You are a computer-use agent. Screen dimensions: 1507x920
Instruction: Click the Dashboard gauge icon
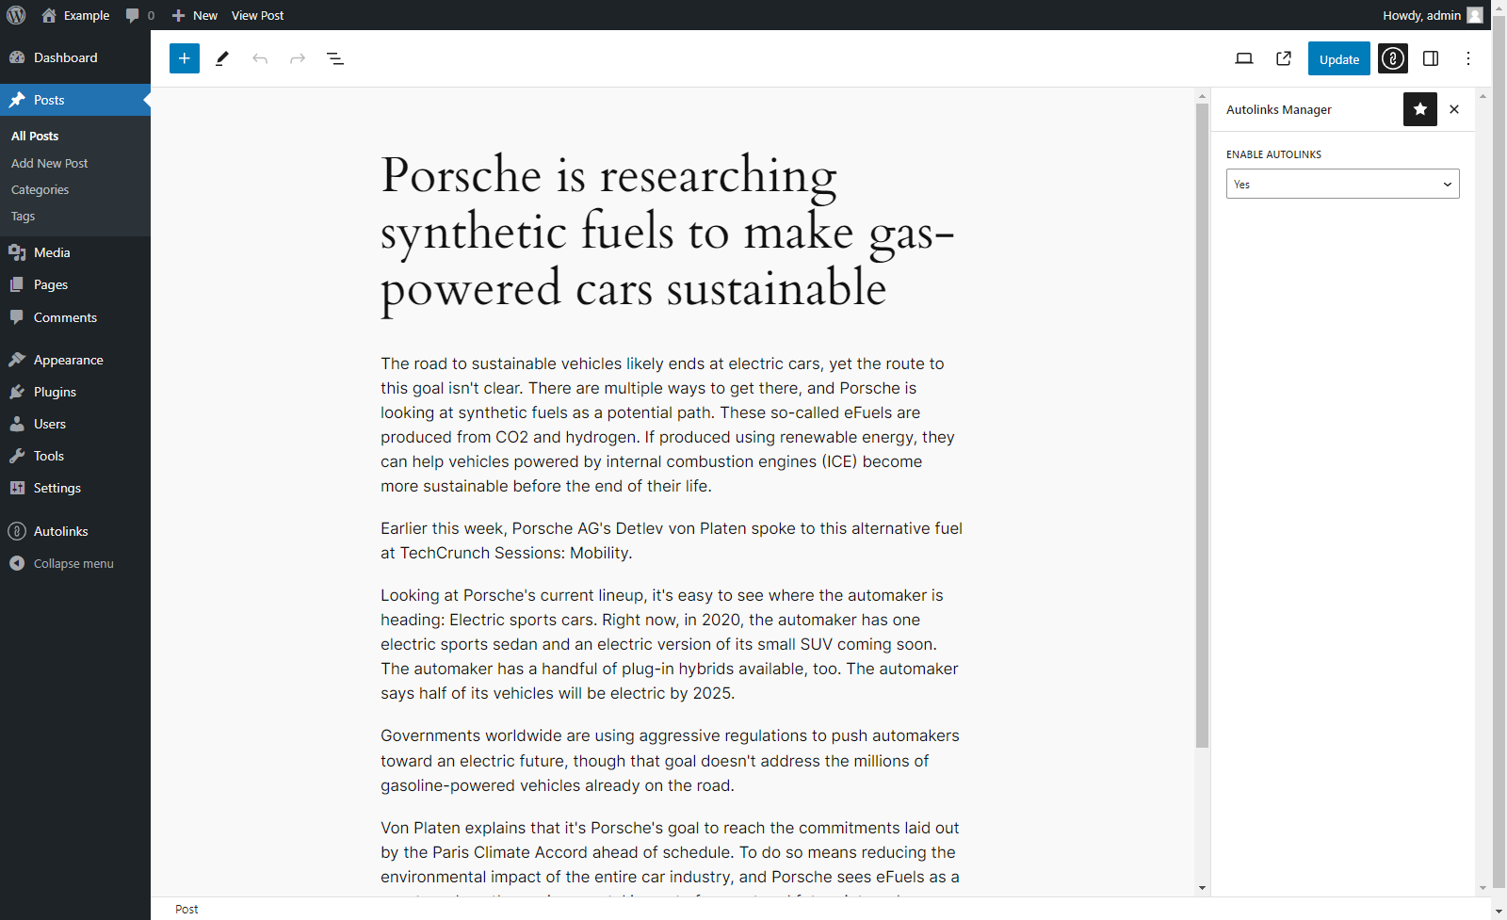click(17, 57)
